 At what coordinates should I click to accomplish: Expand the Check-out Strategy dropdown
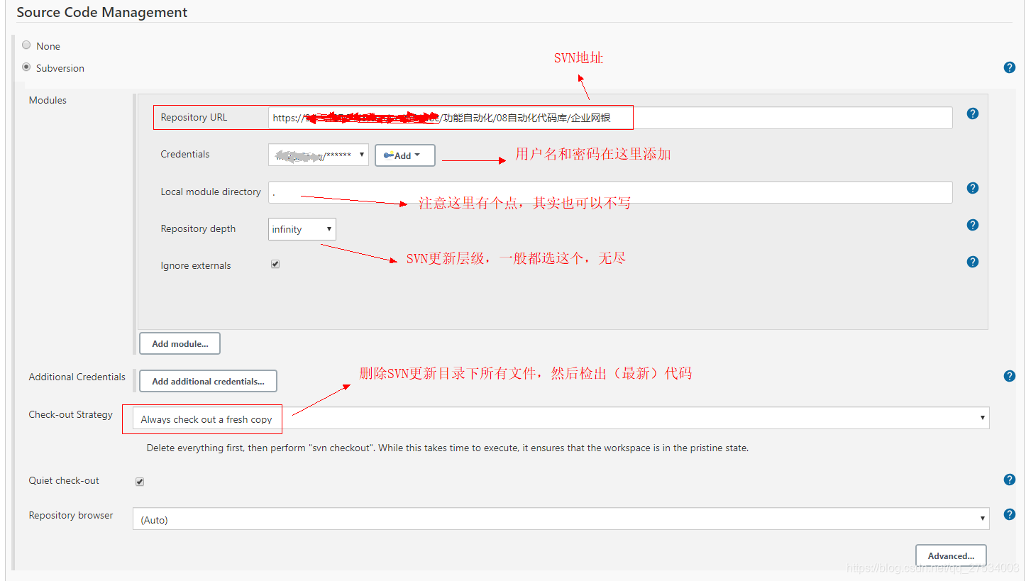coord(981,418)
